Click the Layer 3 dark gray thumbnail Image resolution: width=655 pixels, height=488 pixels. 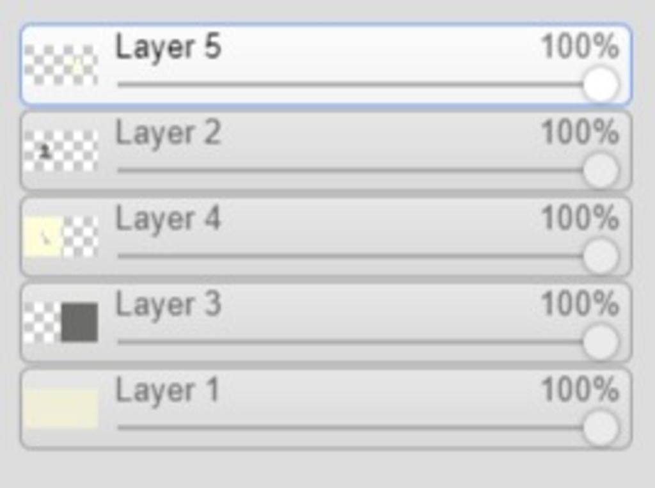pyautogui.click(x=61, y=322)
